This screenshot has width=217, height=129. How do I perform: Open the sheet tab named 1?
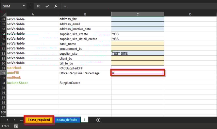(85, 120)
